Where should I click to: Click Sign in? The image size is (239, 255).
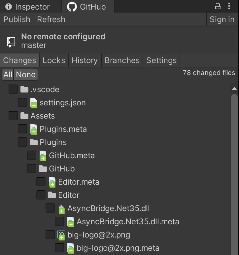222,19
